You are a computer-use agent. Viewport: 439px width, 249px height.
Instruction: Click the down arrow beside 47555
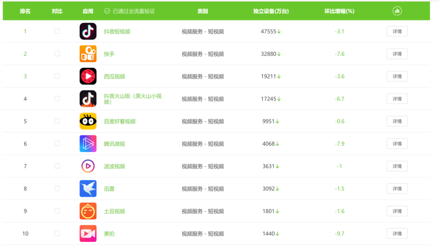click(279, 32)
